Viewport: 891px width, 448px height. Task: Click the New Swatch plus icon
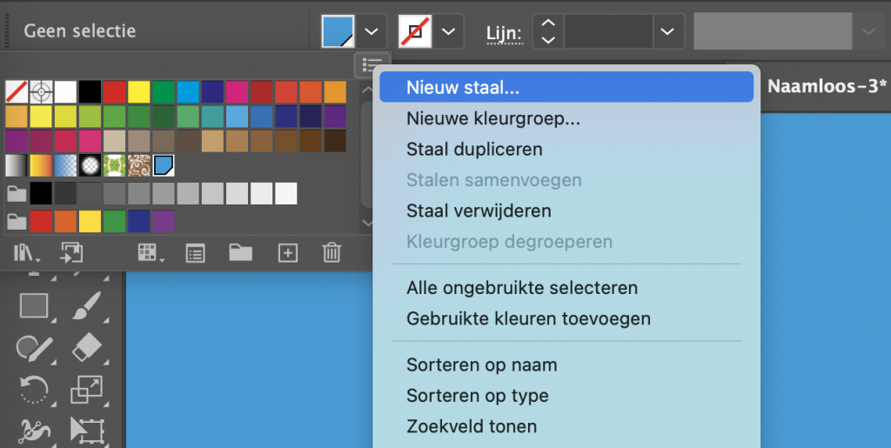(287, 253)
